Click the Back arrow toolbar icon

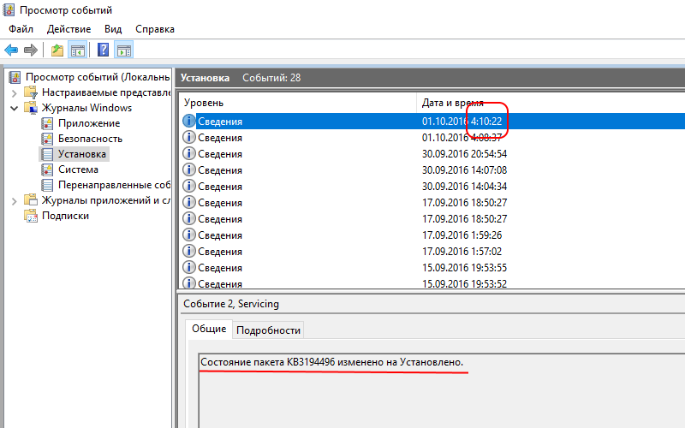pyautogui.click(x=12, y=50)
